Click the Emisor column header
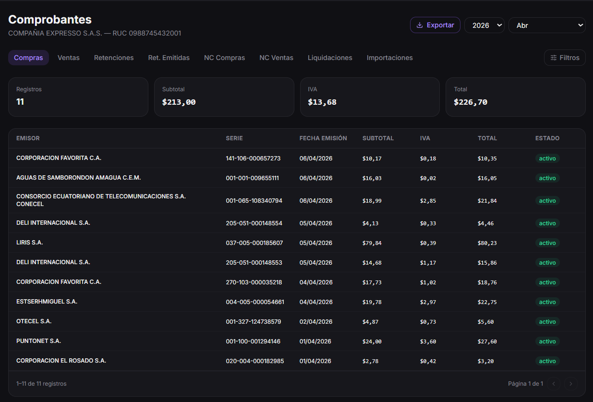 tap(28, 138)
